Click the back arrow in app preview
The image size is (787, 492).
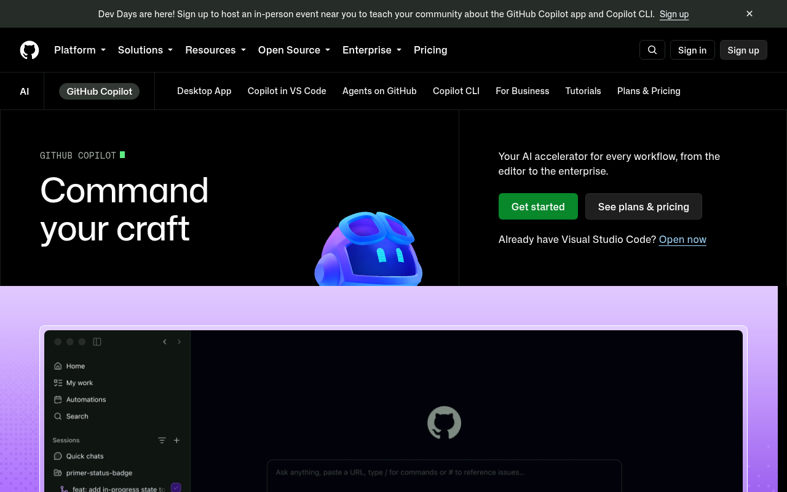click(165, 342)
